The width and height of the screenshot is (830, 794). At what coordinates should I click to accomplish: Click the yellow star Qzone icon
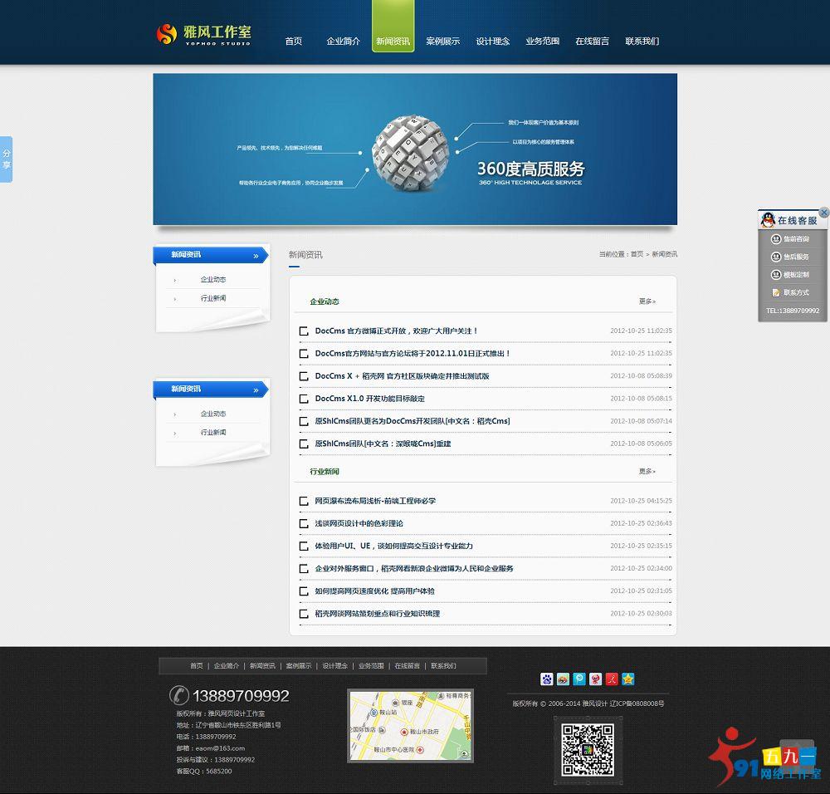click(628, 679)
